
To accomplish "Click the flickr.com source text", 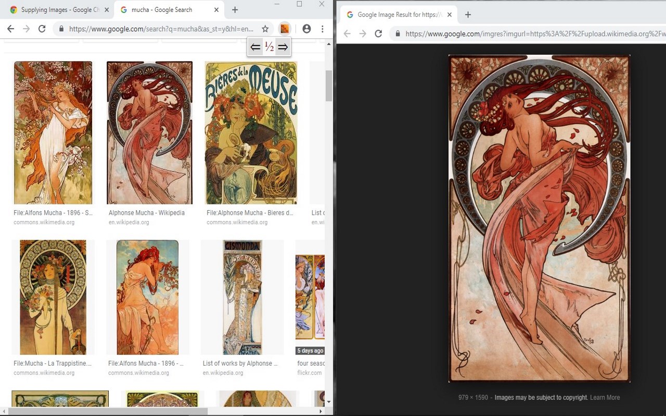I will point(310,373).
